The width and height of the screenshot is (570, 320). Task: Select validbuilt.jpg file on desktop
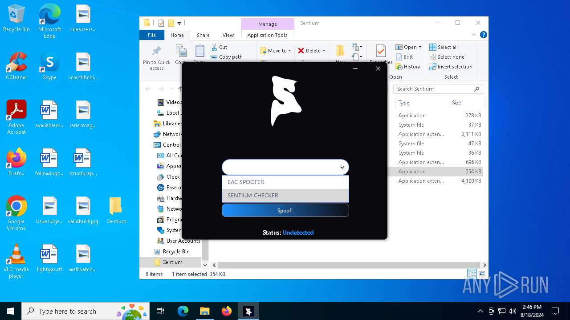pos(83,211)
